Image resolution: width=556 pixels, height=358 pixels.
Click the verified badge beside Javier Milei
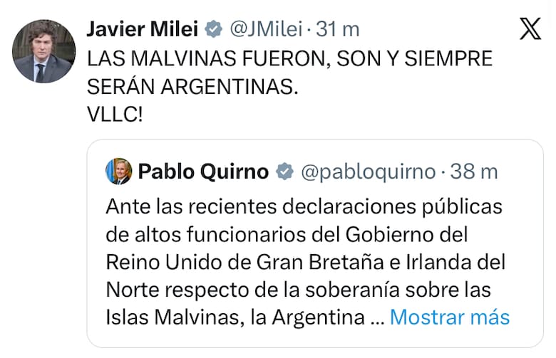pyautogui.click(x=212, y=30)
